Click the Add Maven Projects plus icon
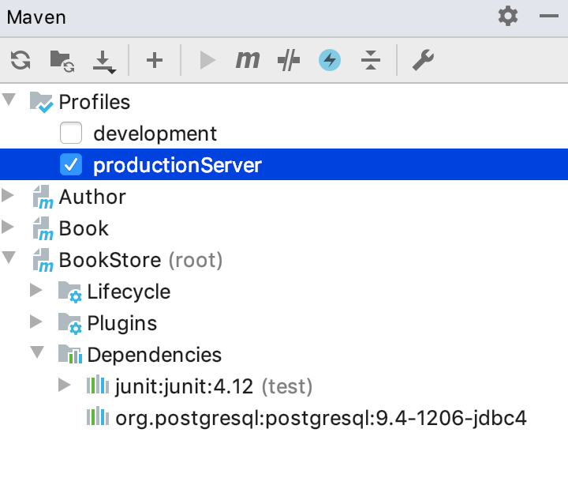568x493 pixels. tap(155, 60)
